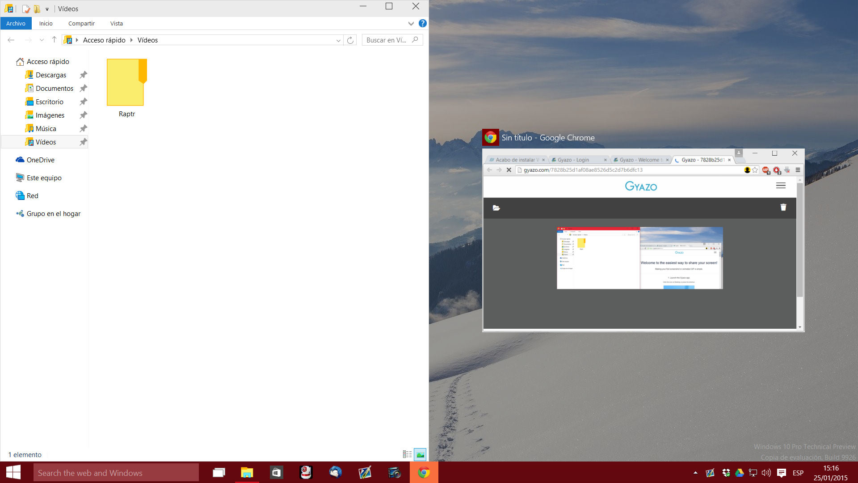Click the Descargas shortcut in sidebar
Screen dimensions: 858x483
point(50,75)
